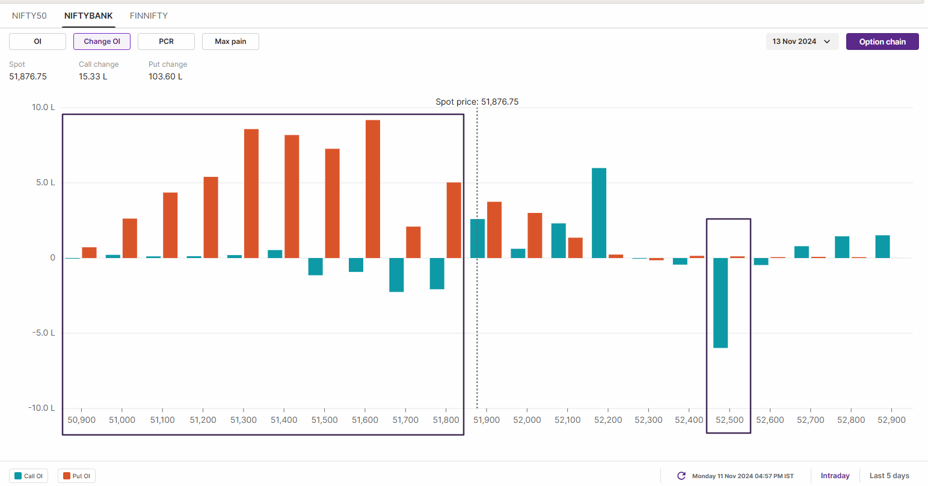Click the 50,900 strike axis label
Viewport: 928px width, 486px height.
pyautogui.click(x=81, y=420)
